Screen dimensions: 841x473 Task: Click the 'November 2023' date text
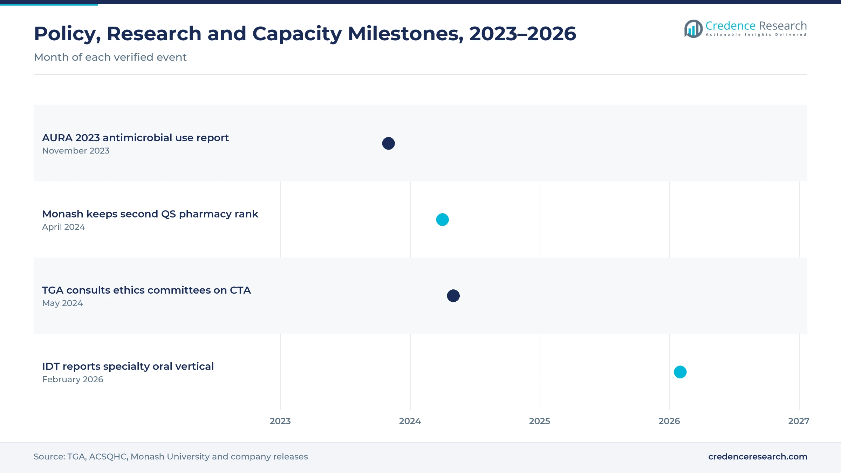point(76,151)
